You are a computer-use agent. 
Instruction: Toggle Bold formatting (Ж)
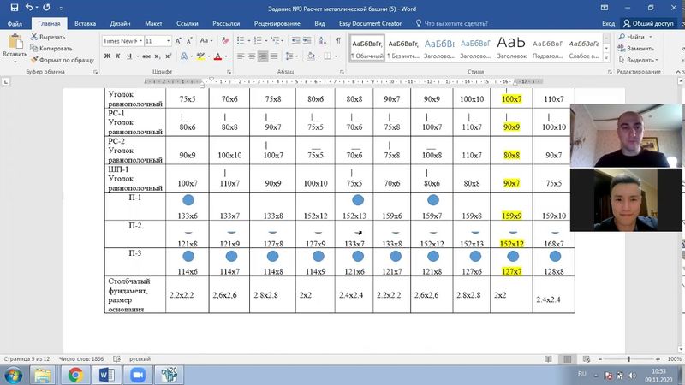click(107, 56)
